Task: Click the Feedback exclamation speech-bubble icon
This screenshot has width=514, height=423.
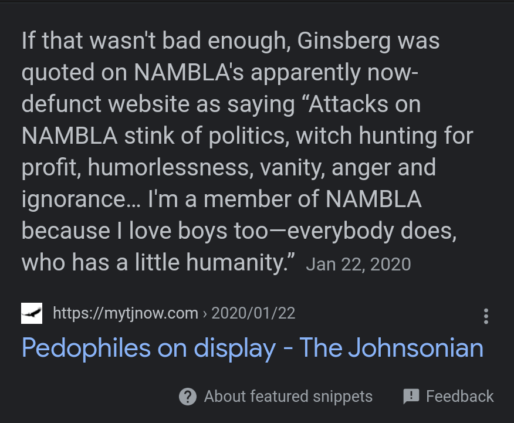Action: pyautogui.click(x=411, y=397)
